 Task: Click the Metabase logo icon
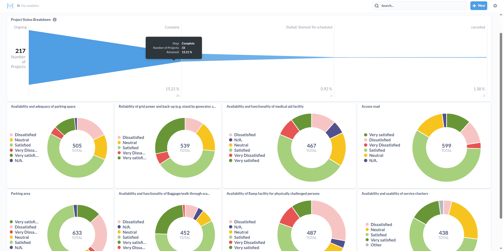10,6
